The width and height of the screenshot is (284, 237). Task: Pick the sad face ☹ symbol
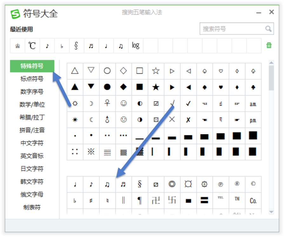tap(124, 120)
